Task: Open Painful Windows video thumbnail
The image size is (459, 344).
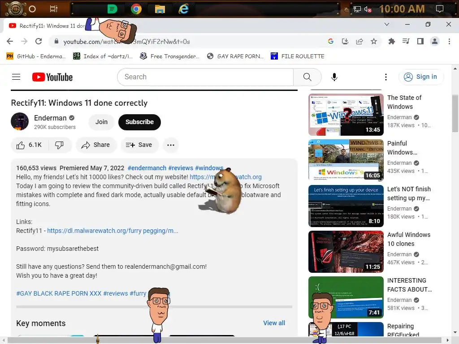Action: [346, 160]
